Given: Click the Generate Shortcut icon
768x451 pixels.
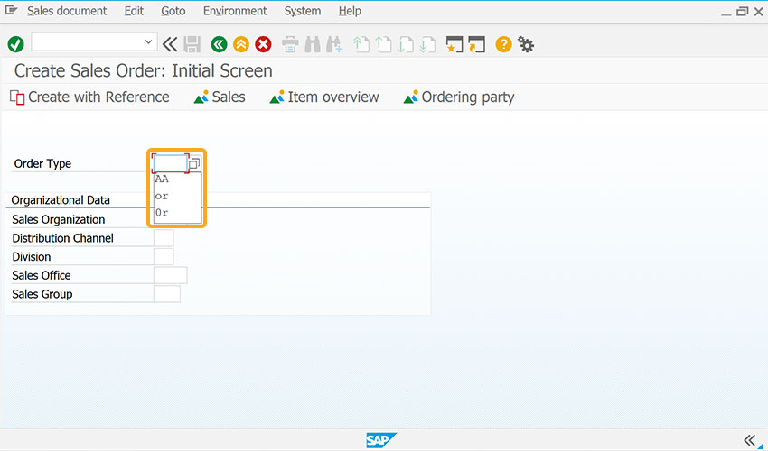Looking at the screenshot, I should [x=476, y=44].
